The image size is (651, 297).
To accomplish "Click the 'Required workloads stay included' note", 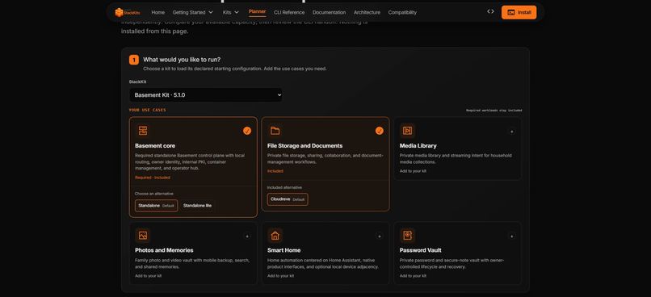I will click(494, 111).
